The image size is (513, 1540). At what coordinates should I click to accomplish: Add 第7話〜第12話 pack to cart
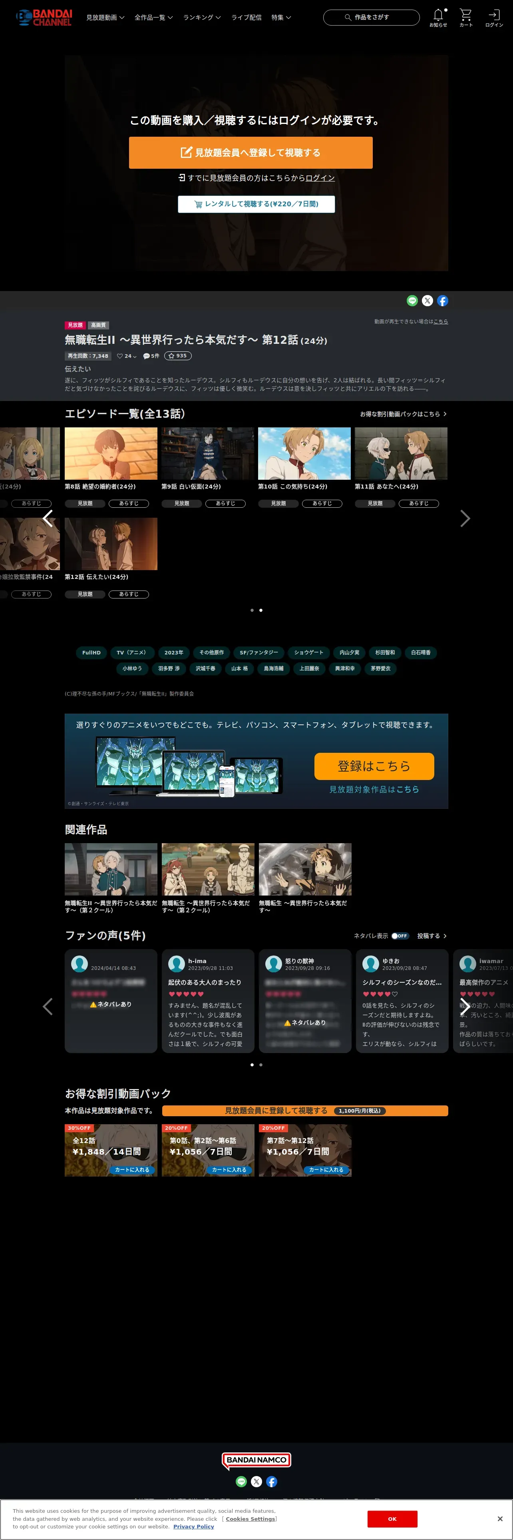326,1169
